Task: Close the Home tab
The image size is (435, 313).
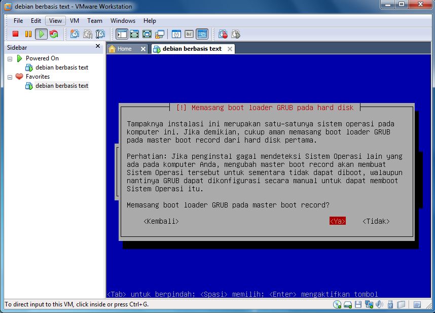Action: click(143, 49)
